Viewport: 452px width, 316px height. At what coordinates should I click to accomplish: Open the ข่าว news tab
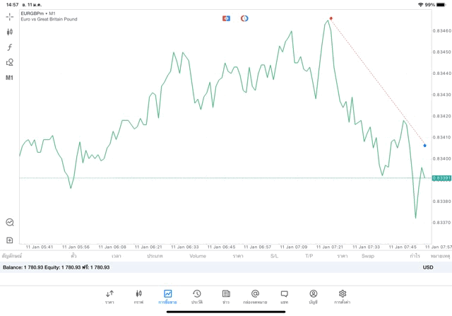tap(226, 296)
